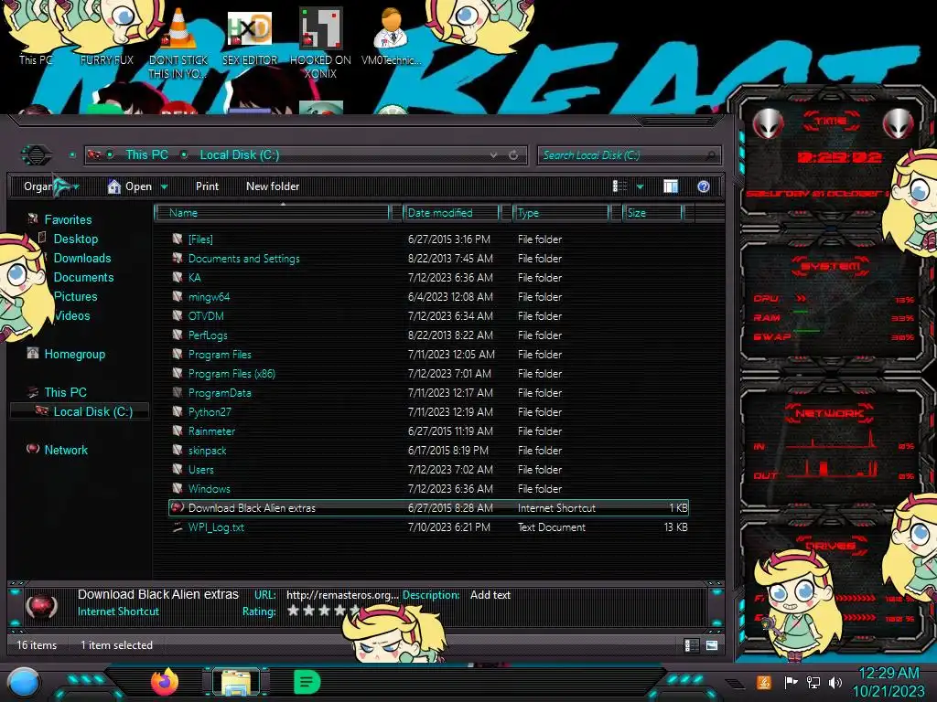This screenshot has height=702, width=937.
Task: Select the Rainmeter folder icon
Action: pyautogui.click(x=178, y=431)
